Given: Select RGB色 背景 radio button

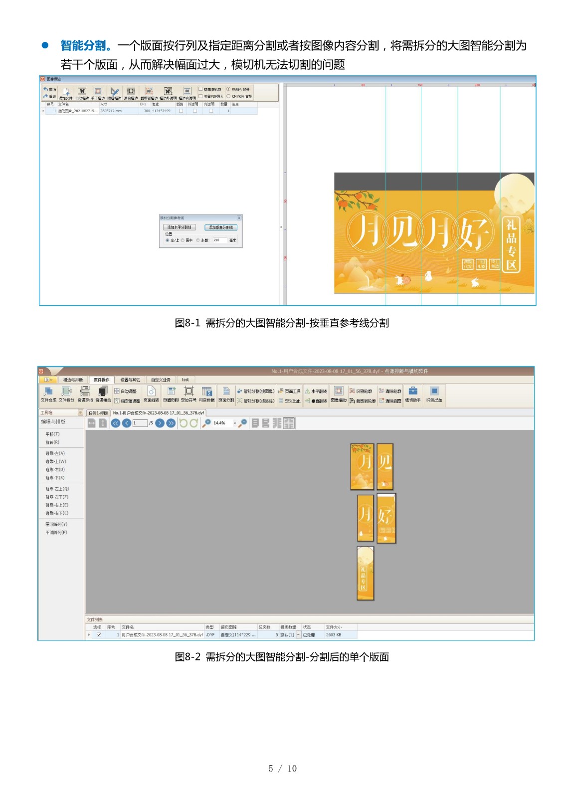Looking at the screenshot, I should point(229,89).
